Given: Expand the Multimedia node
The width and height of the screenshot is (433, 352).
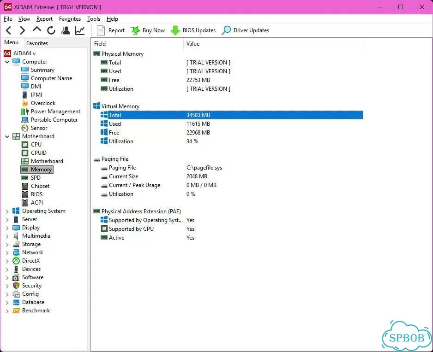Looking at the screenshot, I should (x=7, y=236).
